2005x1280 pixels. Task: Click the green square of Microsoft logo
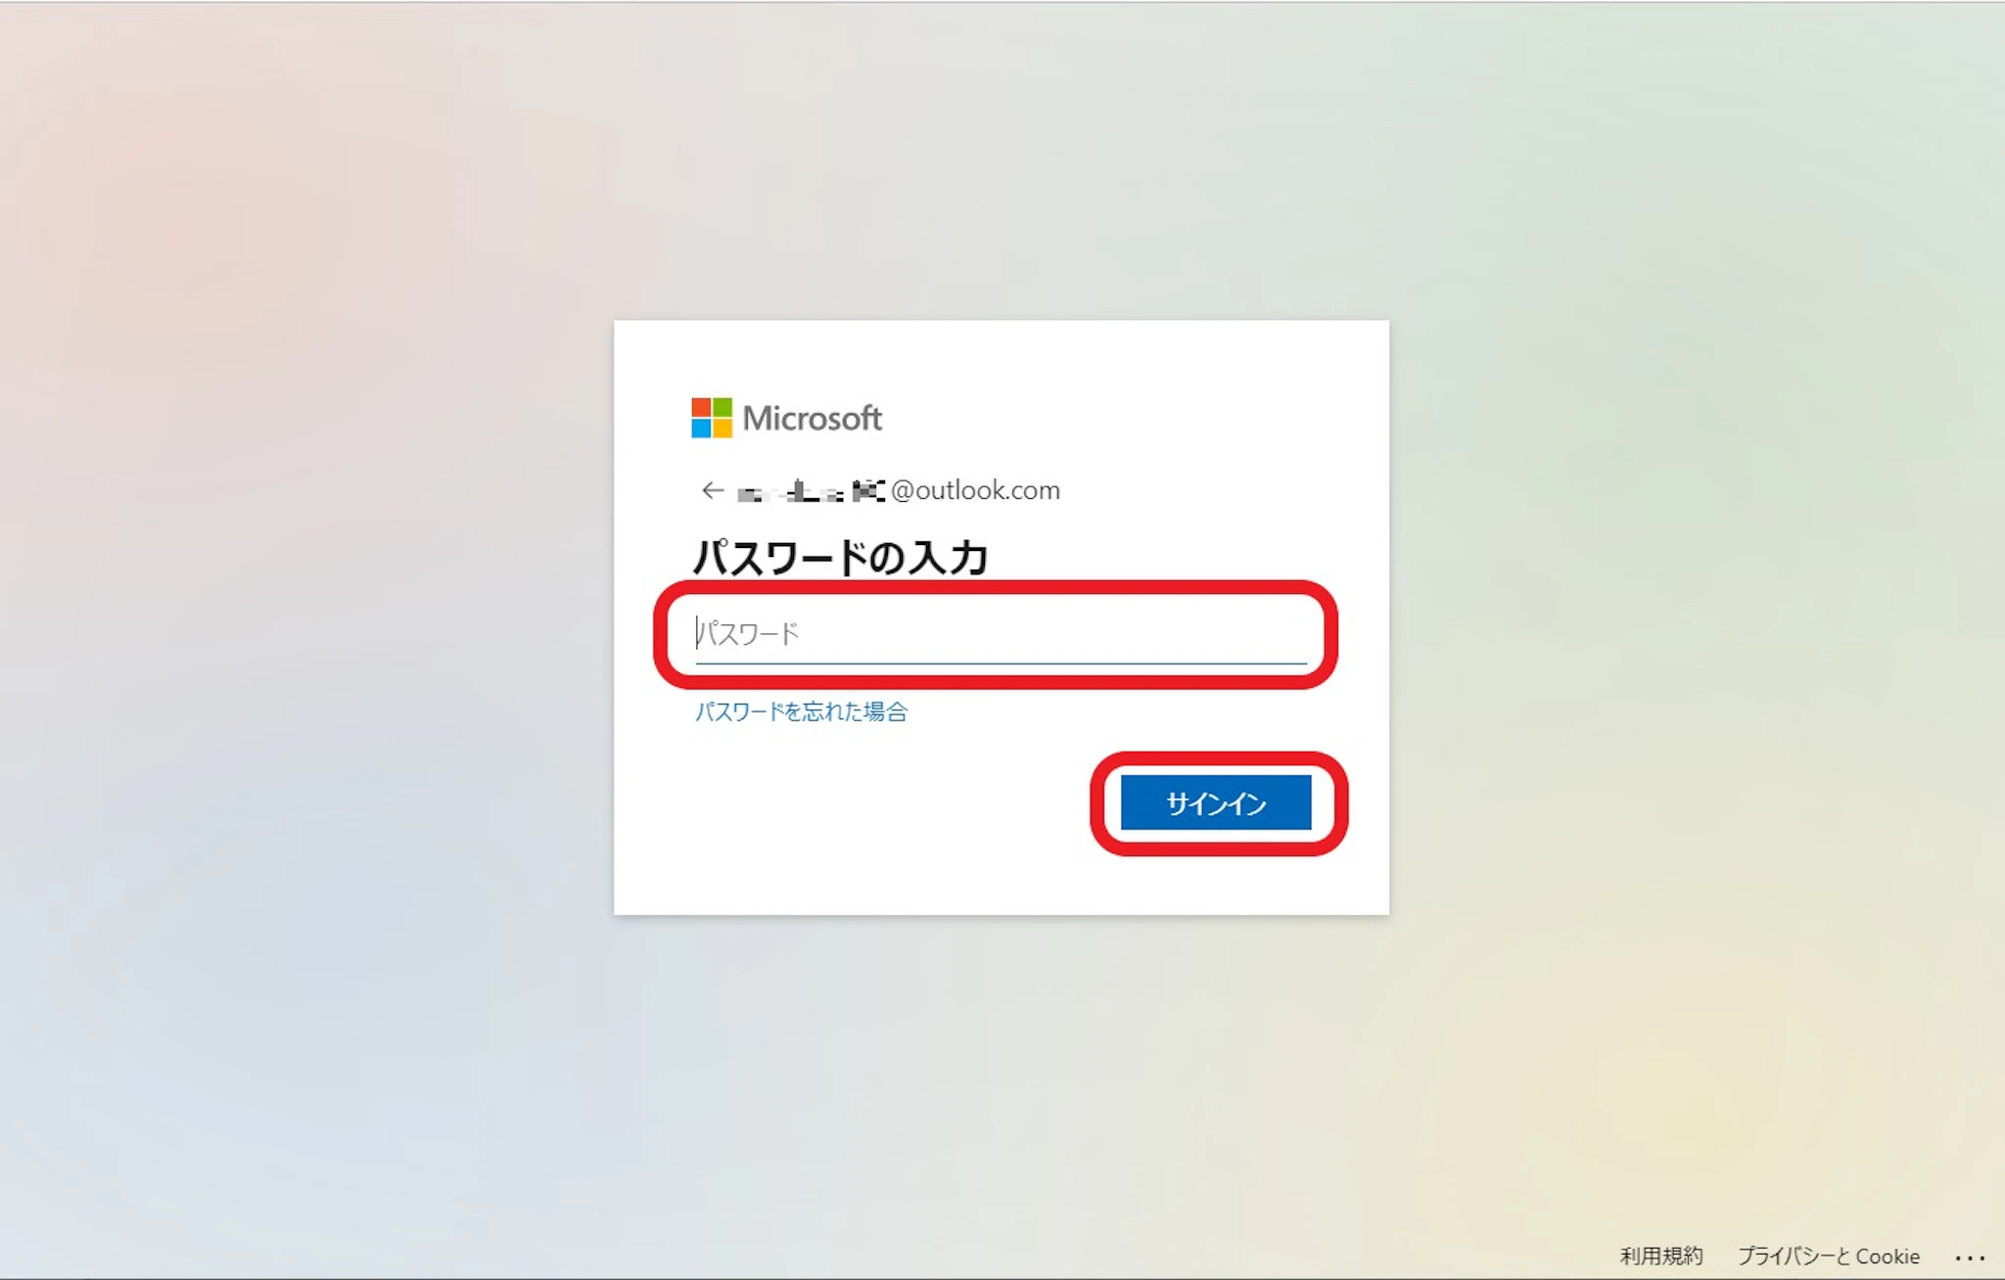723,407
